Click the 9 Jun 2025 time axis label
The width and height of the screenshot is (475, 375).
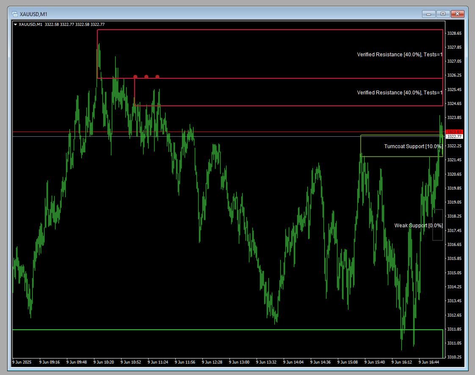click(22, 362)
